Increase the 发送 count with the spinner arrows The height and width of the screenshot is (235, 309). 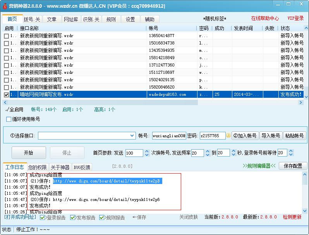(x=147, y=151)
